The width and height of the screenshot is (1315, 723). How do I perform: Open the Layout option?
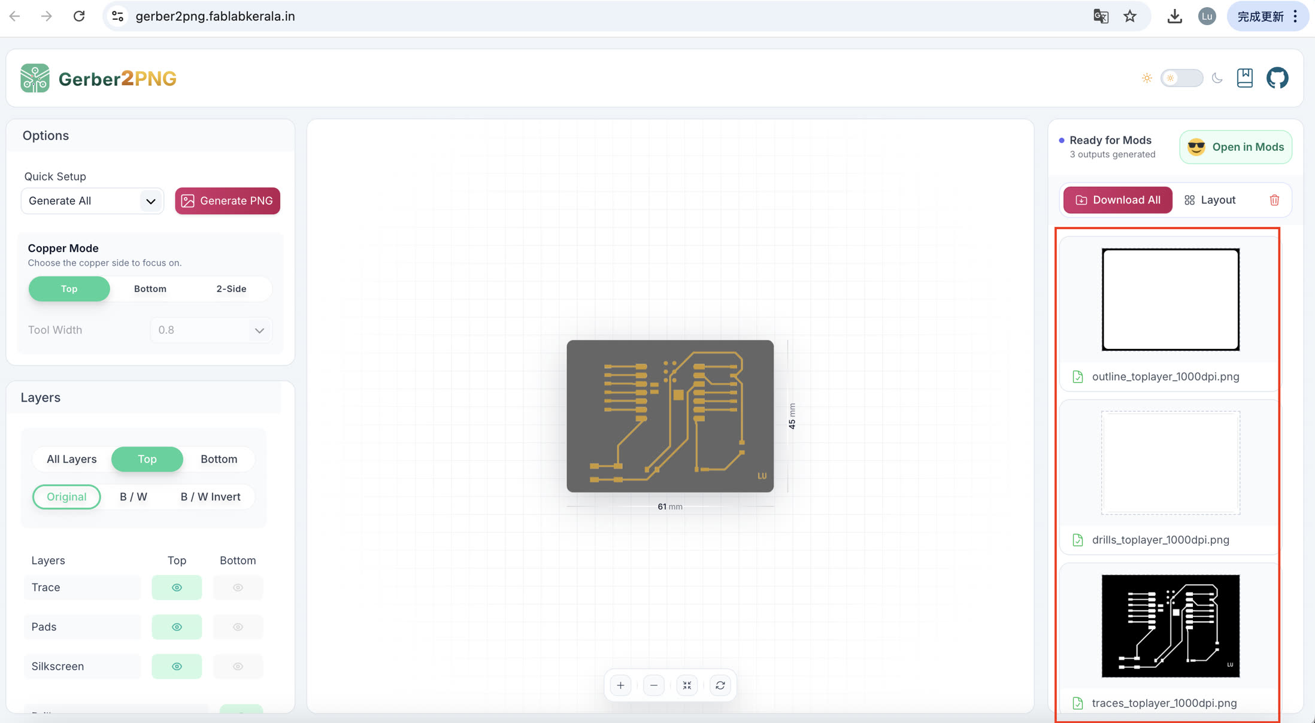(x=1210, y=200)
